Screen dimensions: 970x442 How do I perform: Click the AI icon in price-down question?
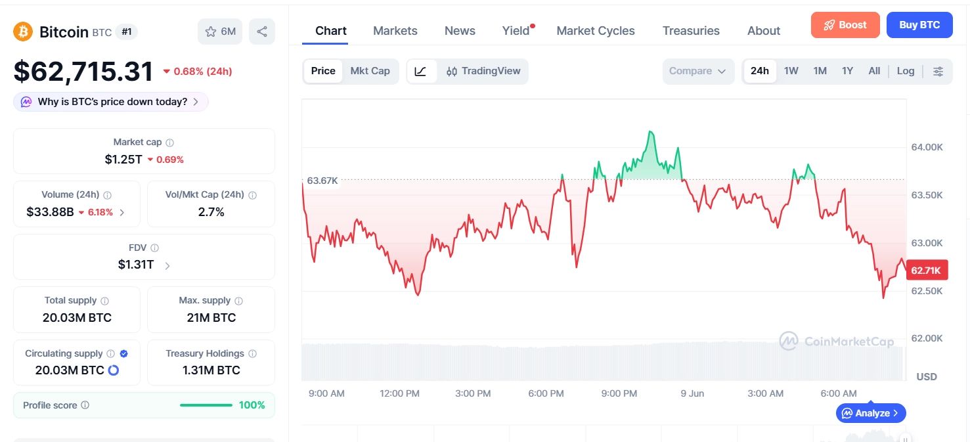pyautogui.click(x=26, y=102)
